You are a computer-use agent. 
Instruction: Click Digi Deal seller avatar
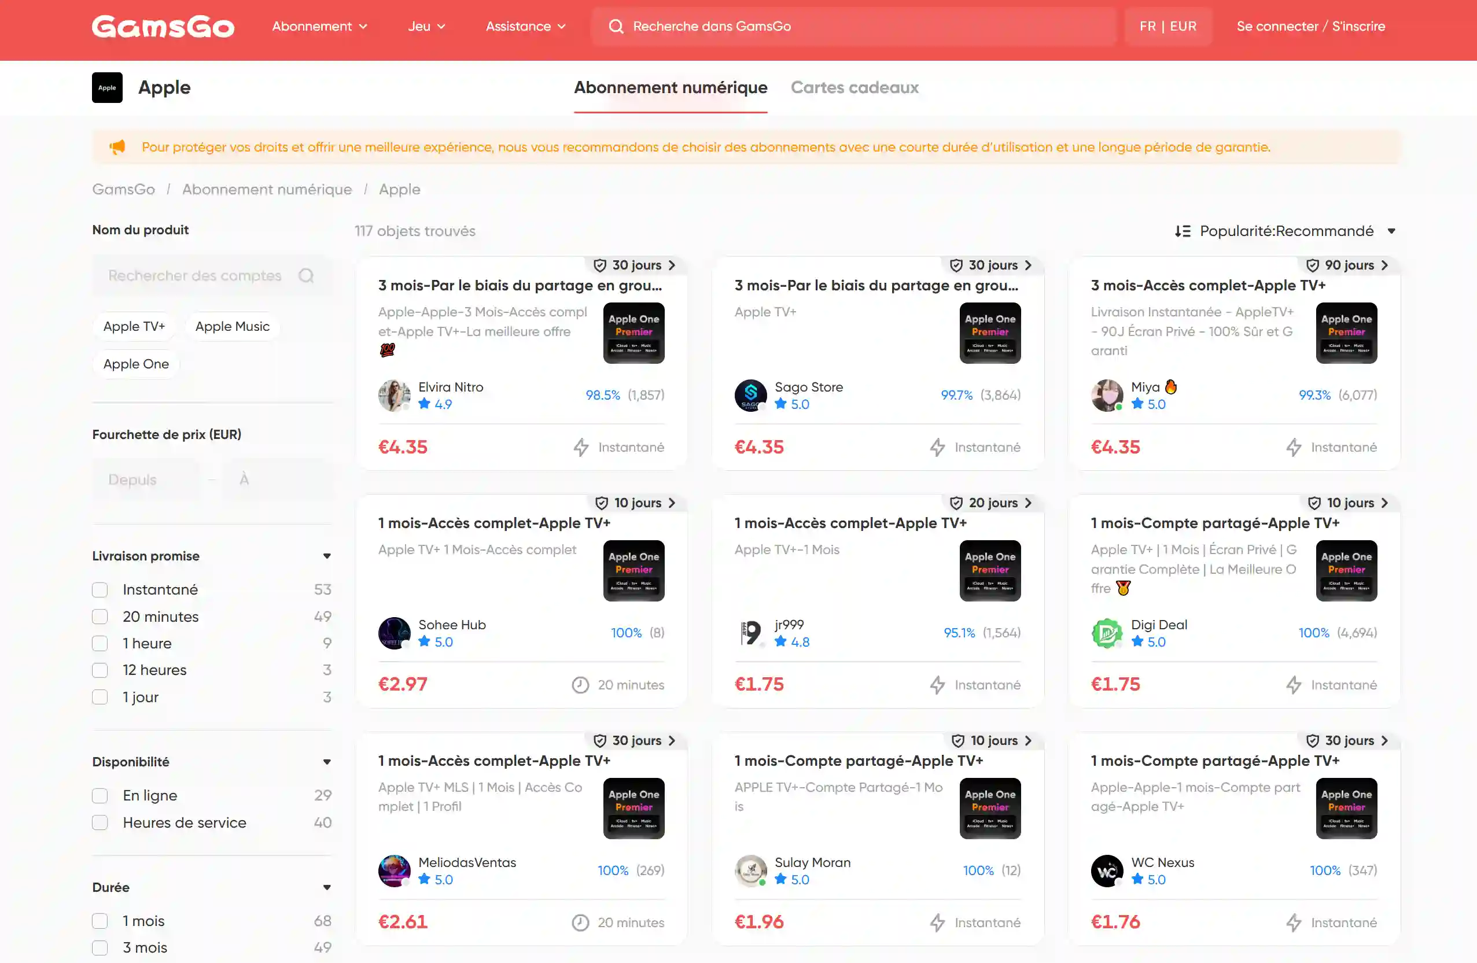(x=1107, y=633)
